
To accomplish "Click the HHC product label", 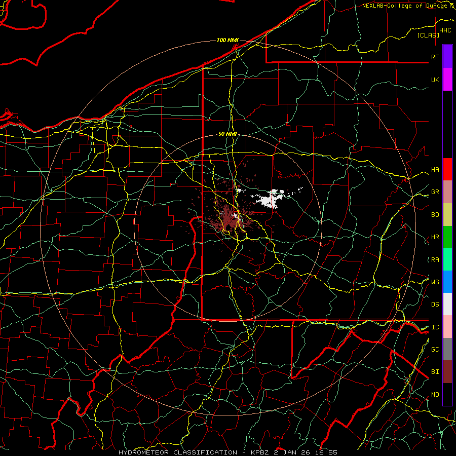I will [445, 30].
